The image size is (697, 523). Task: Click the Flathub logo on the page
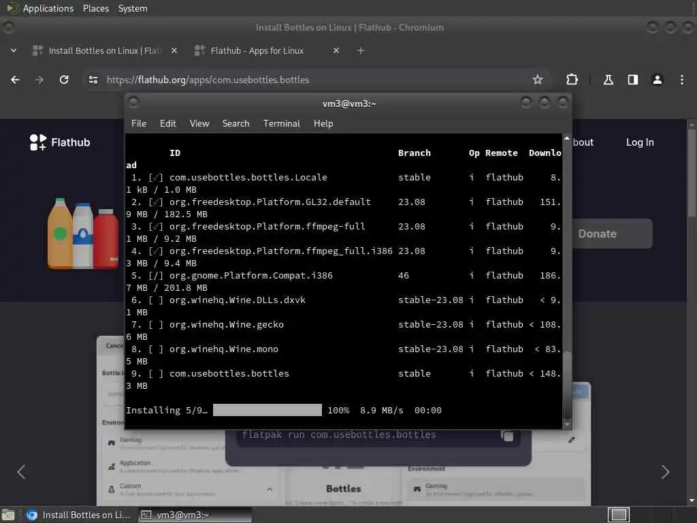[x=60, y=142]
